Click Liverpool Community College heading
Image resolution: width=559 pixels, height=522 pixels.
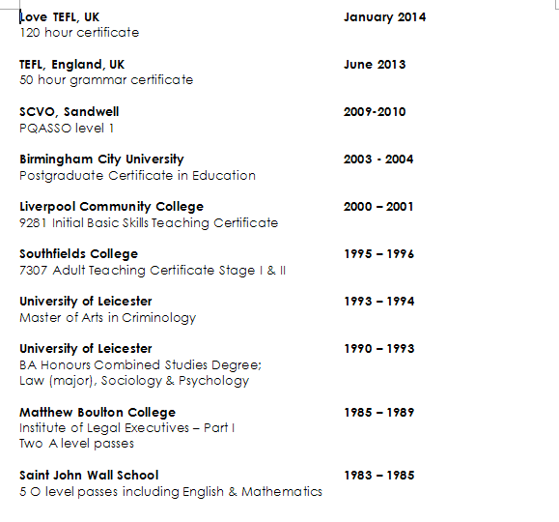[x=112, y=207]
